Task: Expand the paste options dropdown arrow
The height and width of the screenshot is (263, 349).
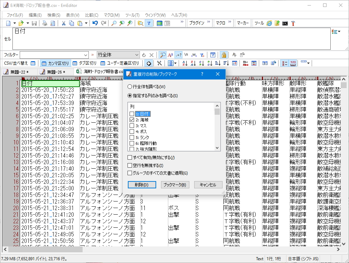Action: tap(86, 23)
